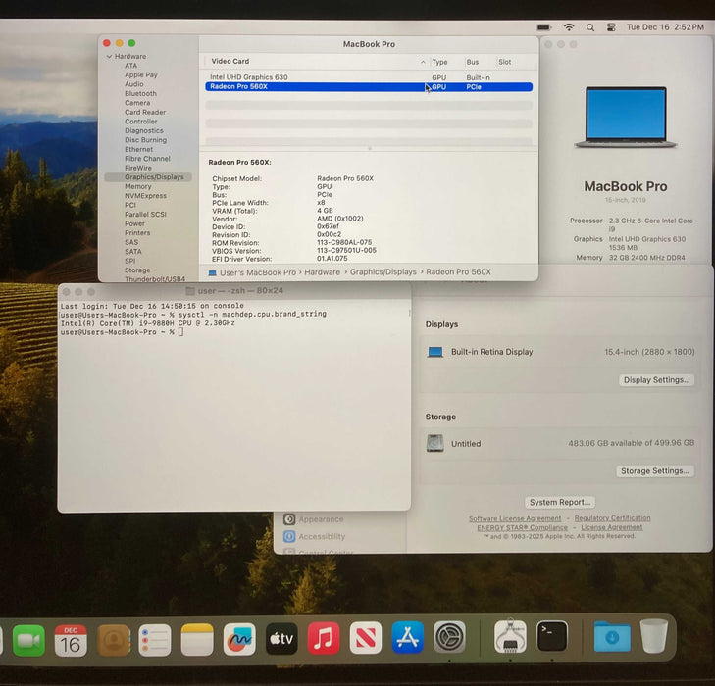
Task: Select Card Reader in sidebar
Action: click(145, 112)
